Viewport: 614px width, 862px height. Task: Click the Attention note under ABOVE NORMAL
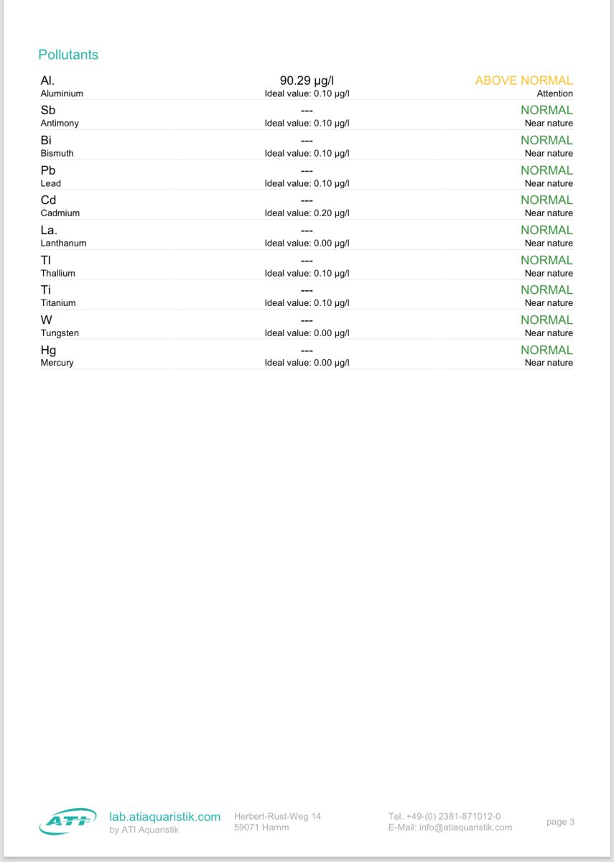pyautogui.click(x=554, y=93)
